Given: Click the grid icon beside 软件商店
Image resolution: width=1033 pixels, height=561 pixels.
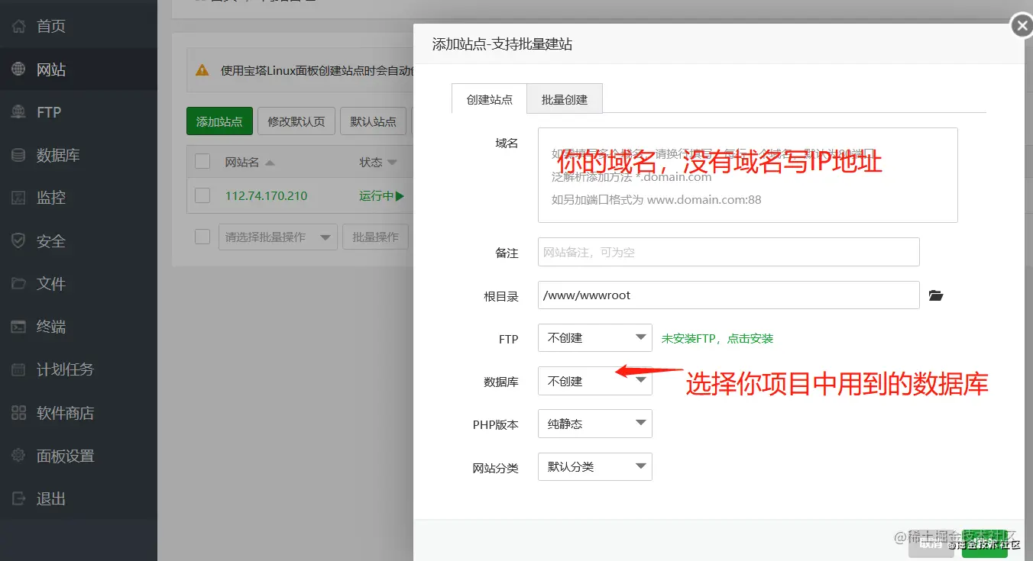Looking at the screenshot, I should (19, 413).
